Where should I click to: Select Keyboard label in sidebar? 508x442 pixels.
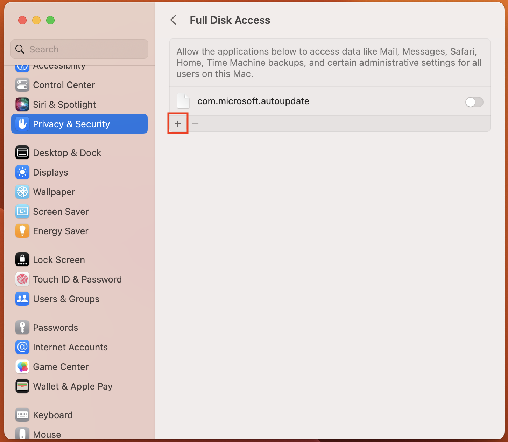pyautogui.click(x=53, y=415)
